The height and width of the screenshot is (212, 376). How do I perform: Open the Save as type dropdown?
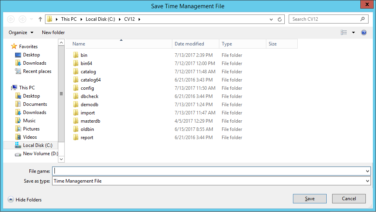pyautogui.click(x=211, y=181)
